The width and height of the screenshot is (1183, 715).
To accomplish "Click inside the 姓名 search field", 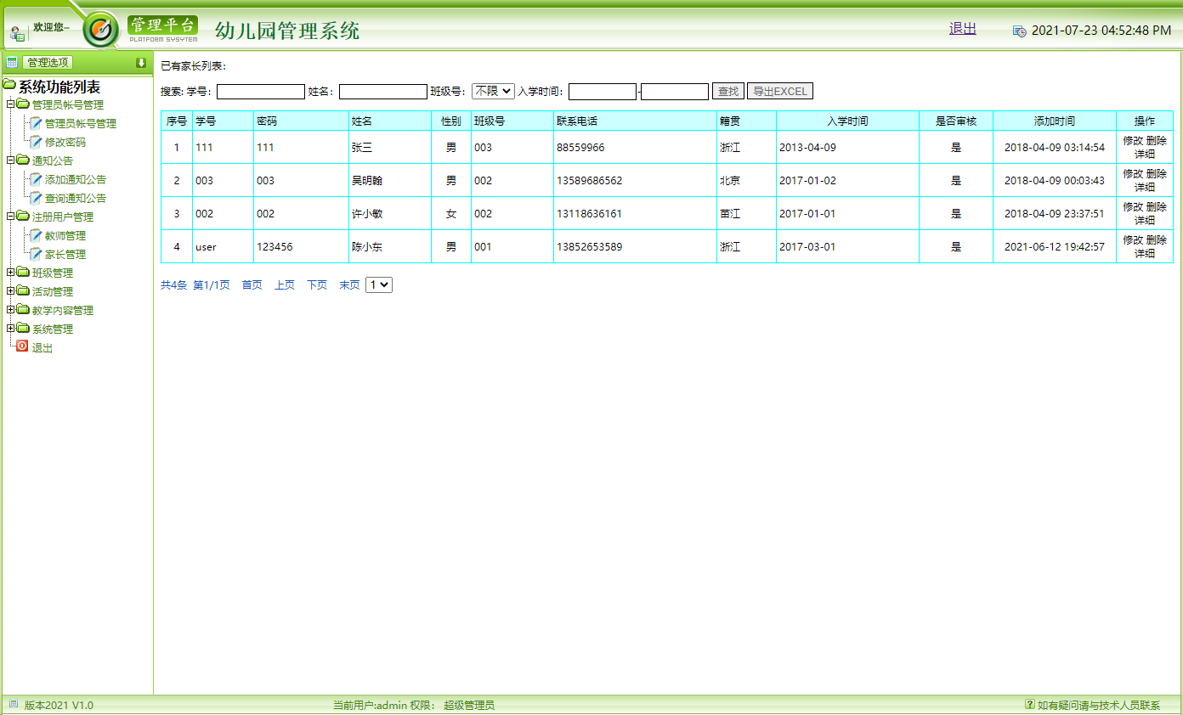I will point(382,91).
